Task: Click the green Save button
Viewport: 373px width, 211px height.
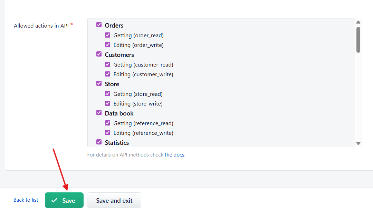Action: coord(64,200)
